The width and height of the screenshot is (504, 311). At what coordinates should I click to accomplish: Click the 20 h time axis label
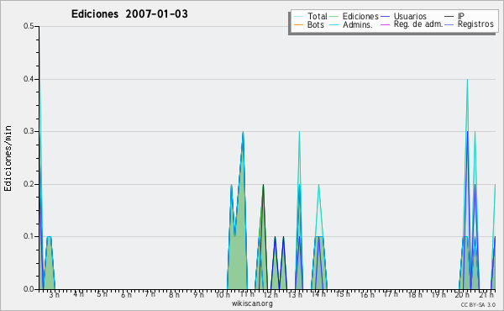(461, 294)
